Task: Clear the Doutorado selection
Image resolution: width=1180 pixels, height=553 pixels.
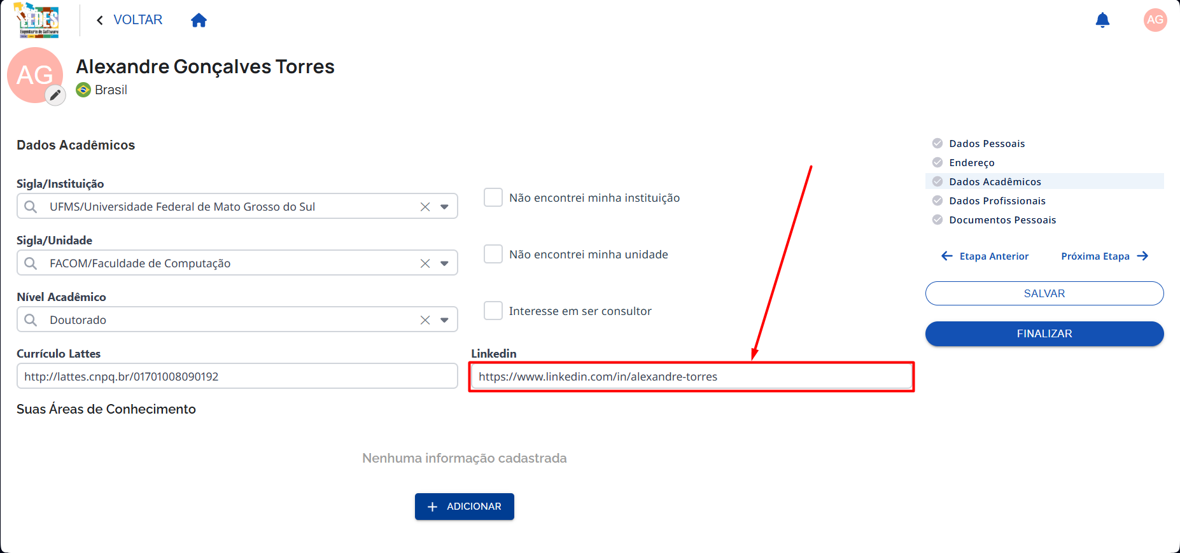Action: coord(425,320)
